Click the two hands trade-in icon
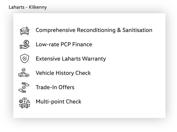Image resolution: width=177 pixels, height=132 pixels. click(x=24, y=87)
